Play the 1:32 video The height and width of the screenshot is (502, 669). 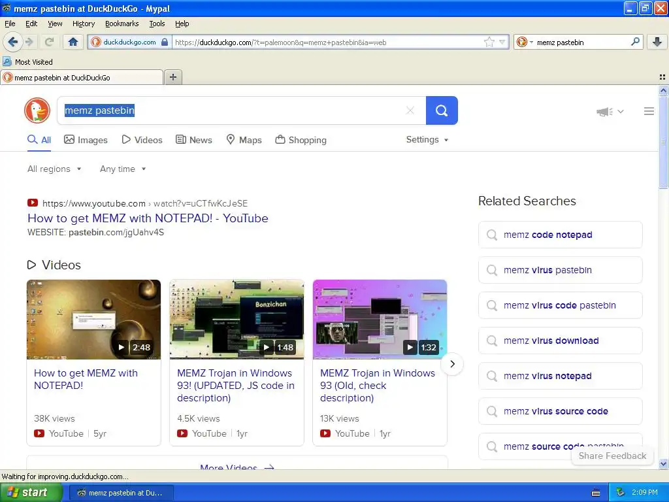tap(380, 319)
